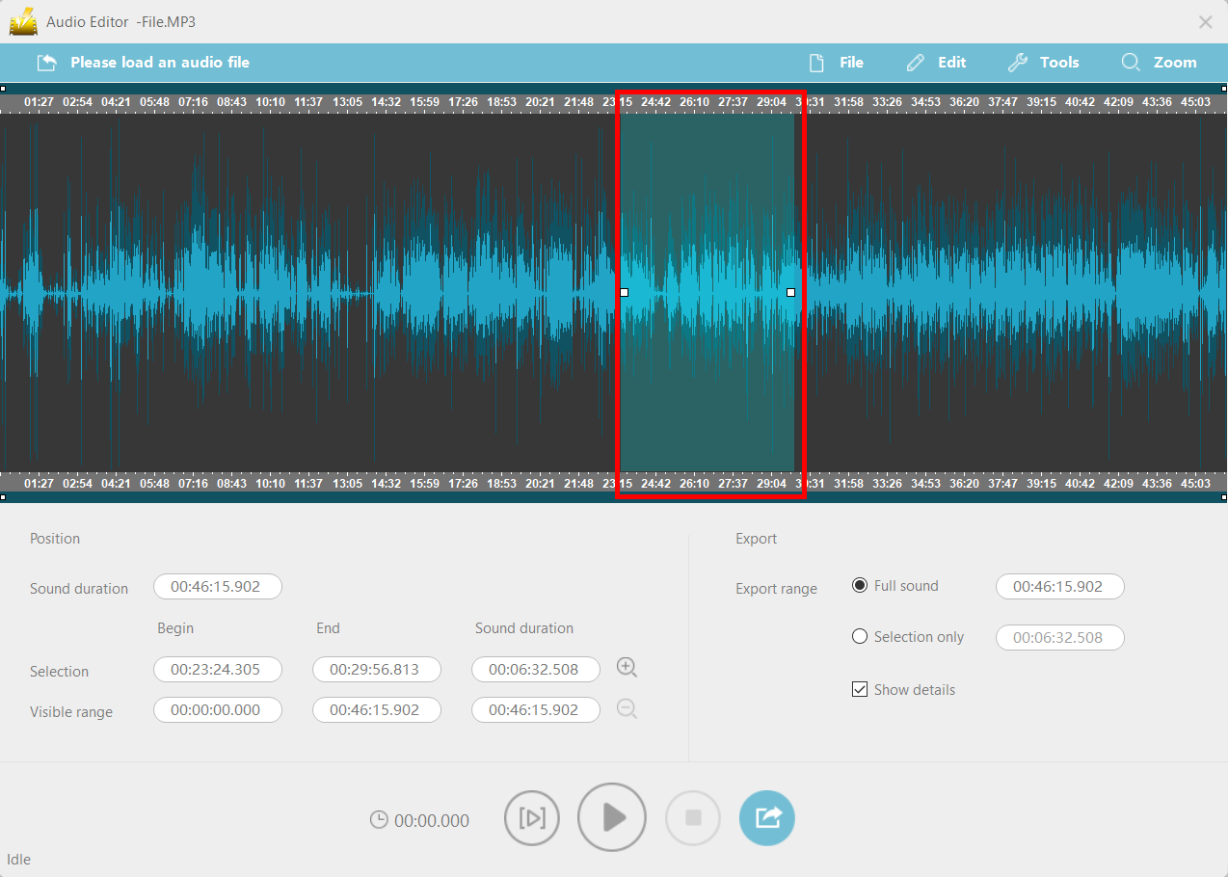This screenshot has width=1228, height=877.
Task: Open the Edit menu pencil icon
Action: (x=914, y=62)
